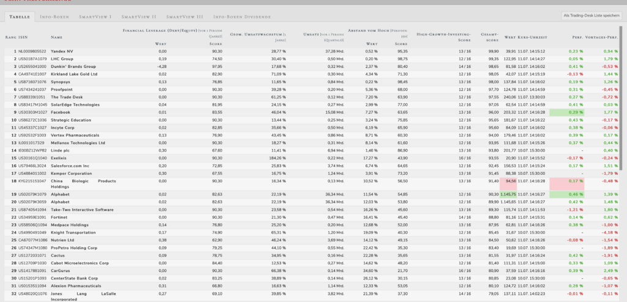Open Knight Transportation entry
Viewport: 627px width, 302px height.
(x=73, y=232)
